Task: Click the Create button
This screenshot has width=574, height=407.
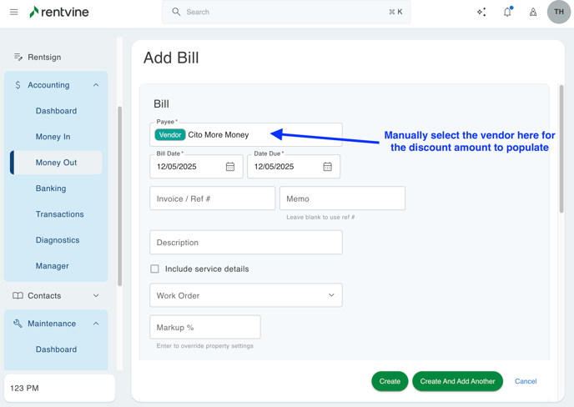Action: (390, 381)
